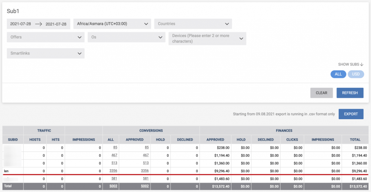The image size is (371, 192).
Task: Switch to the USD currency toggle
Action: [356, 74]
